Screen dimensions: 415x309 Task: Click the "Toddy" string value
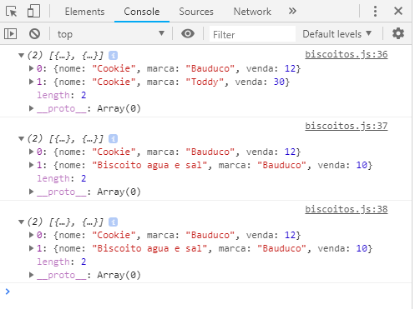(205, 82)
